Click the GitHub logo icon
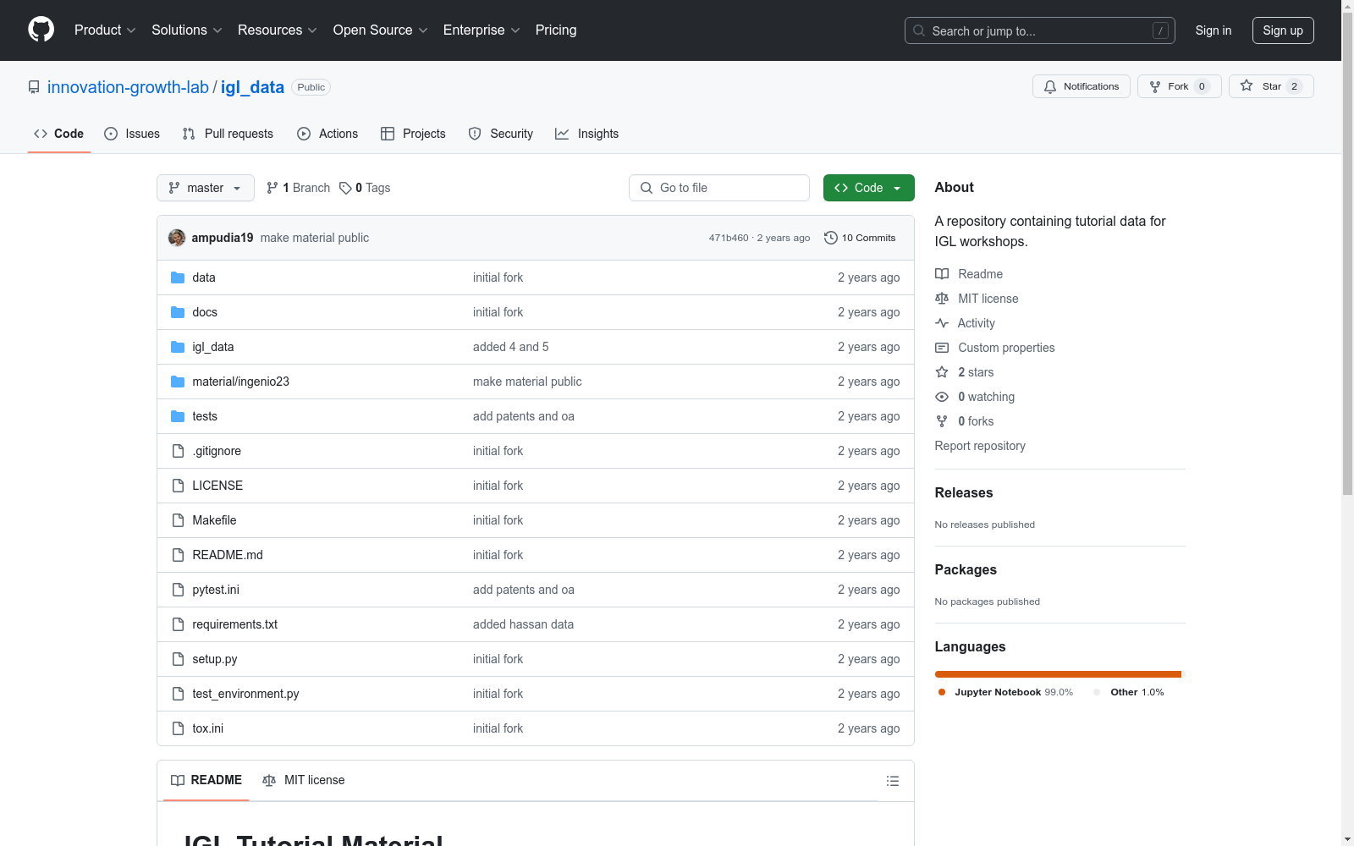The width and height of the screenshot is (1354, 846). point(41,30)
